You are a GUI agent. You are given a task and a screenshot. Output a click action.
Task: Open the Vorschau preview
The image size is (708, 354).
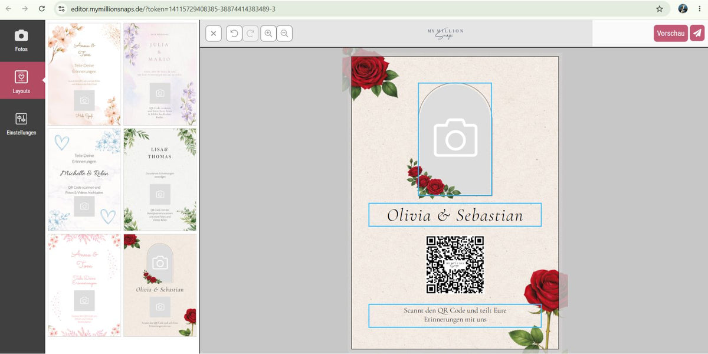pos(671,33)
